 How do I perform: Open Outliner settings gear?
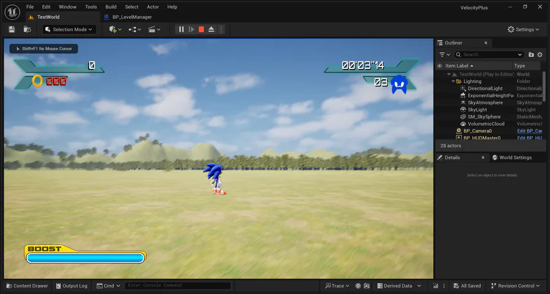[x=540, y=55]
